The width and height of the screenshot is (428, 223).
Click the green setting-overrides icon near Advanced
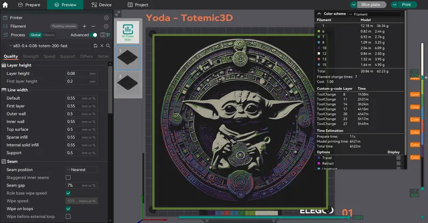coord(109,35)
